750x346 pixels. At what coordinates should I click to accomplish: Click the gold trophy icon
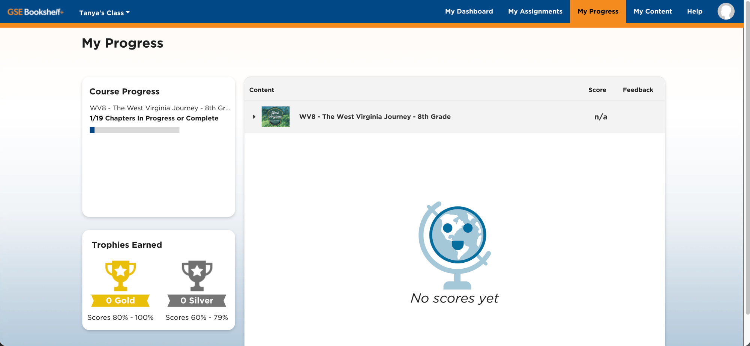click(x=120, y=276)
